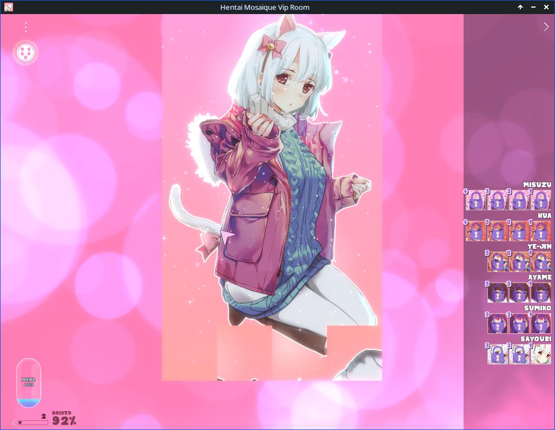Select Sumiko locked level 2 thumbnail

519,323
